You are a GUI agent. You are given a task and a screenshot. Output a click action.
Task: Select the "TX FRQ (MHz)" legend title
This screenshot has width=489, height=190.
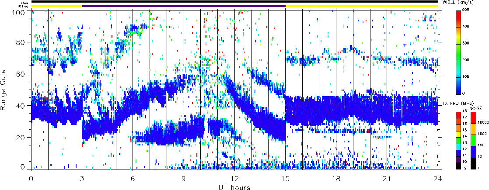click(x=458, y=104)
